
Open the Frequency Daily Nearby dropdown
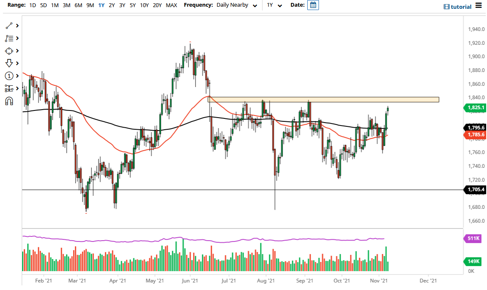point(237,5)
